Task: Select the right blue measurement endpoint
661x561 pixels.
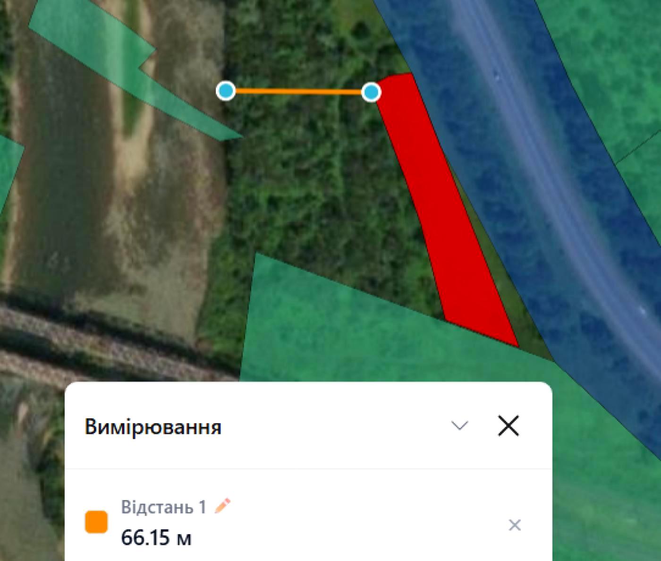Action: [371, 92]
